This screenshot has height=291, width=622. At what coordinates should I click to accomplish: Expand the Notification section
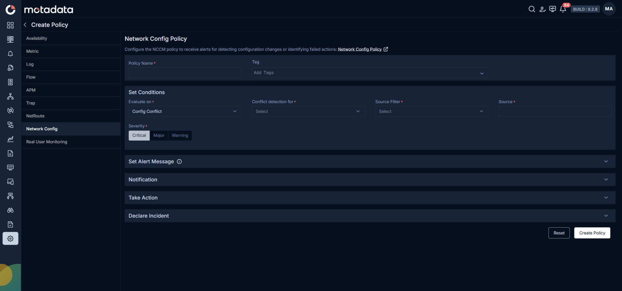370,179
